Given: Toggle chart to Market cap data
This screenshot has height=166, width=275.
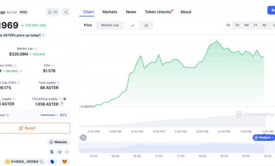Looking at the screenshot, I should coord(110,25).
